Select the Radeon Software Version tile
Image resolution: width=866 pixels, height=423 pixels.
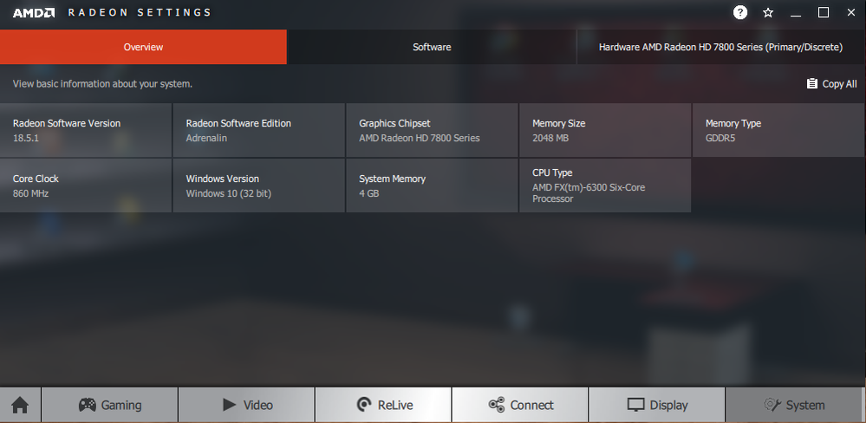click(x=86, y=130)
